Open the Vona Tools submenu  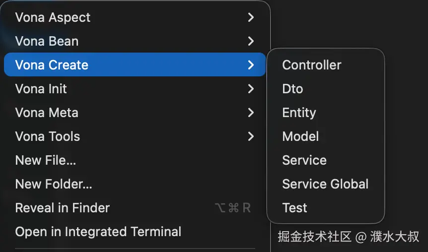[48, 136]
